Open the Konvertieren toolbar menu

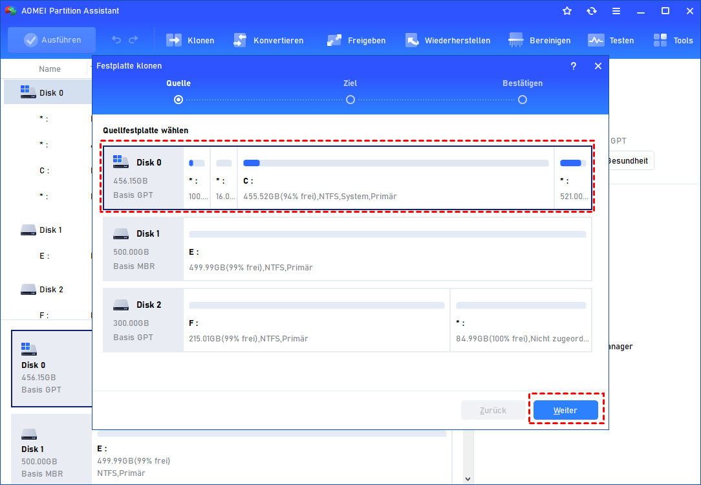click(268, 40)
